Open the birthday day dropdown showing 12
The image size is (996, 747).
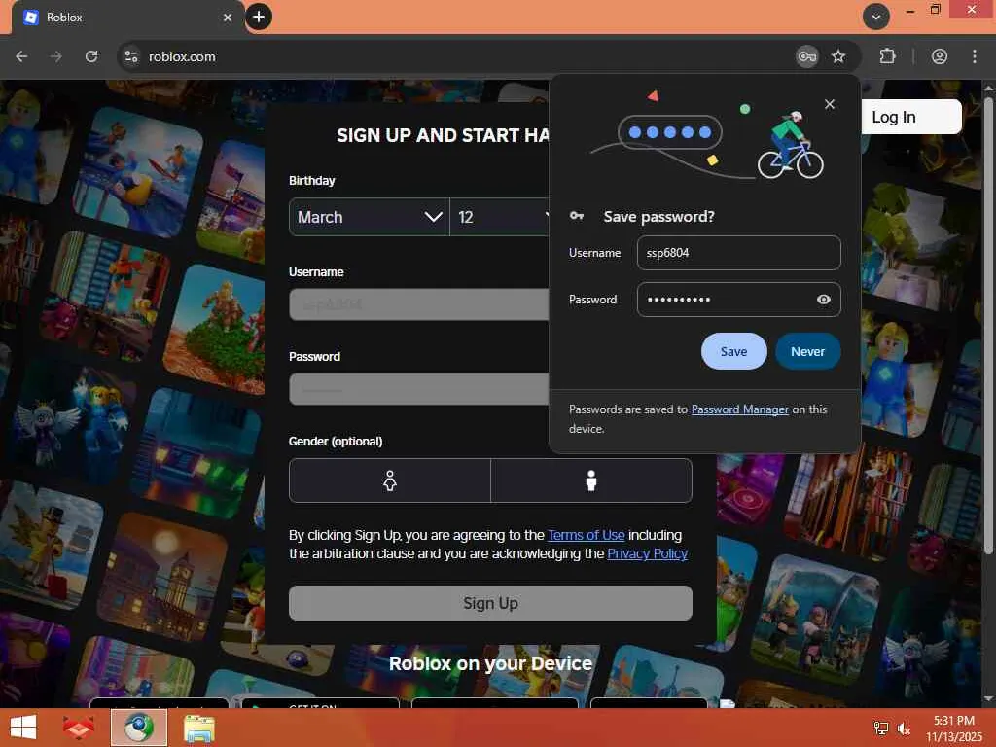pyautogui.click(x=500, y=217)
